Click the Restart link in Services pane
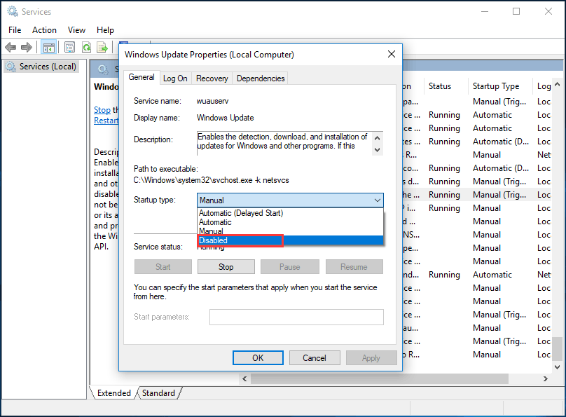566x417 pixels. coord(106,121)
